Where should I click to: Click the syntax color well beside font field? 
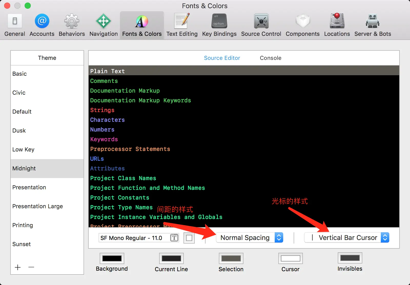coord(189,238)
